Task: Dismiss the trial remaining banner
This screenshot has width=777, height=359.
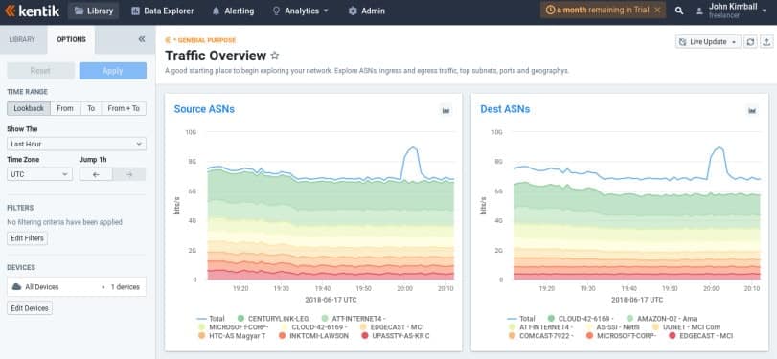Action: tap(657, 10)
